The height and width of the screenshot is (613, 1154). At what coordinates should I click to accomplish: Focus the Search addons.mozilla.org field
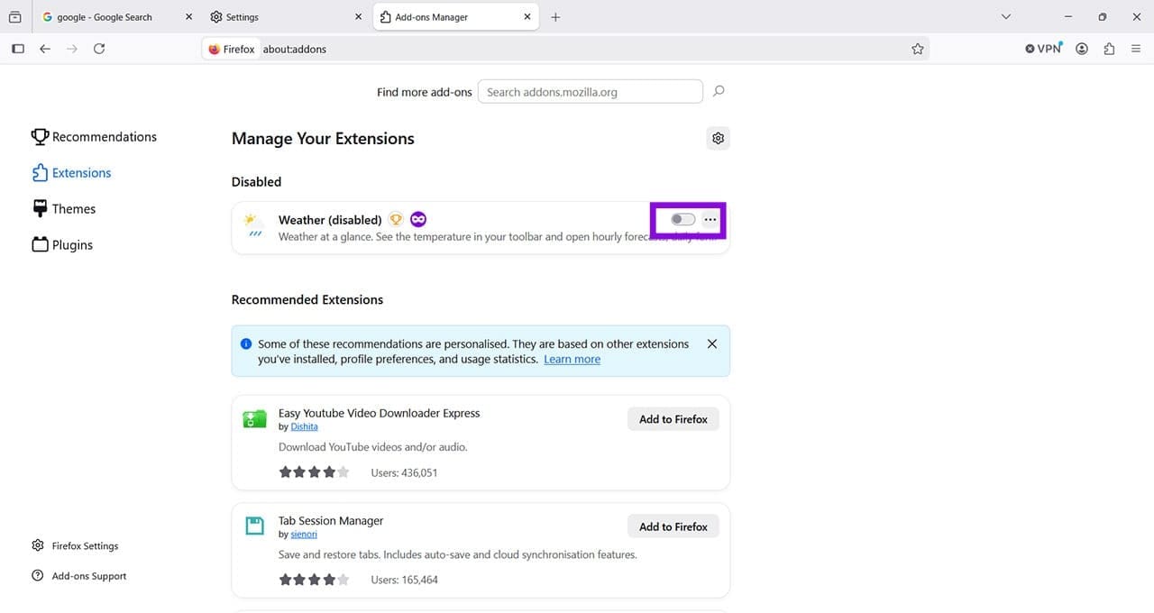pos(590,92)
